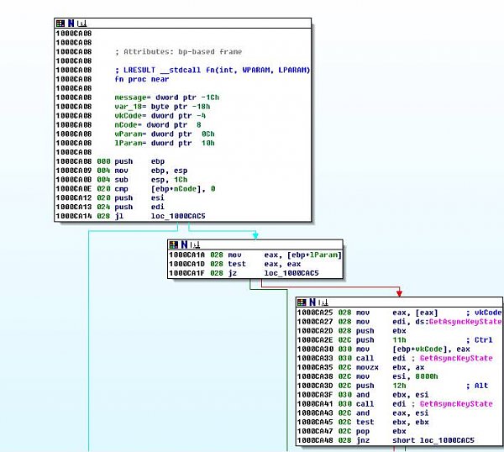504x452 pixels.
Task: Click the 'push esi' instruction
Action: pos(139,198)
